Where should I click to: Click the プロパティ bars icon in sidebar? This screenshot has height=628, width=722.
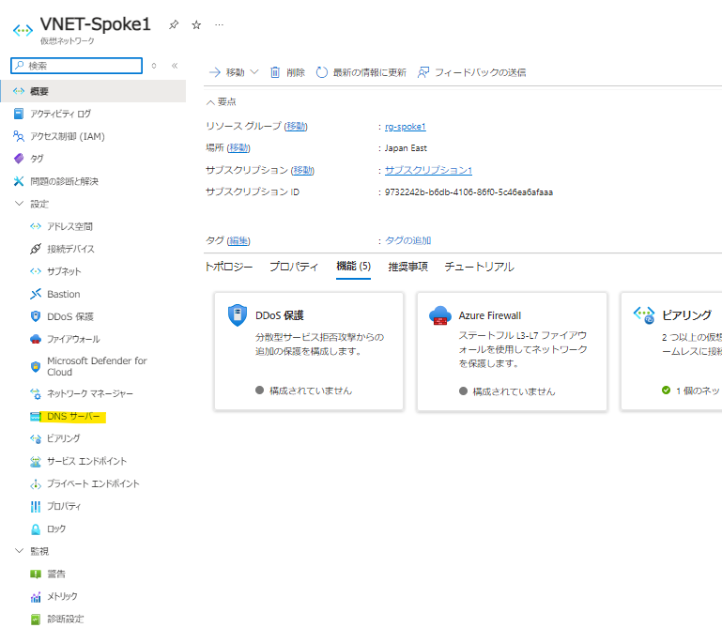coord(36,507)
